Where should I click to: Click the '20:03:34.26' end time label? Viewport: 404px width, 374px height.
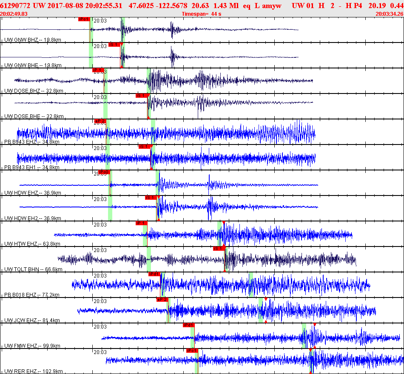tap(390, 14)
